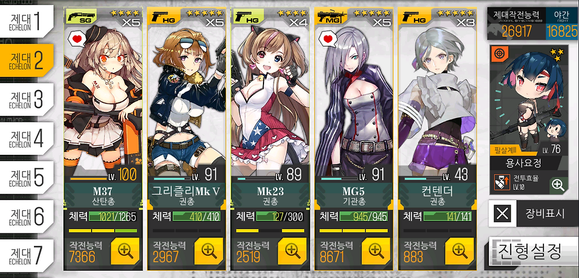Click Mk23 green health bar
The image size is (579, 278).
tap(270, 217)
